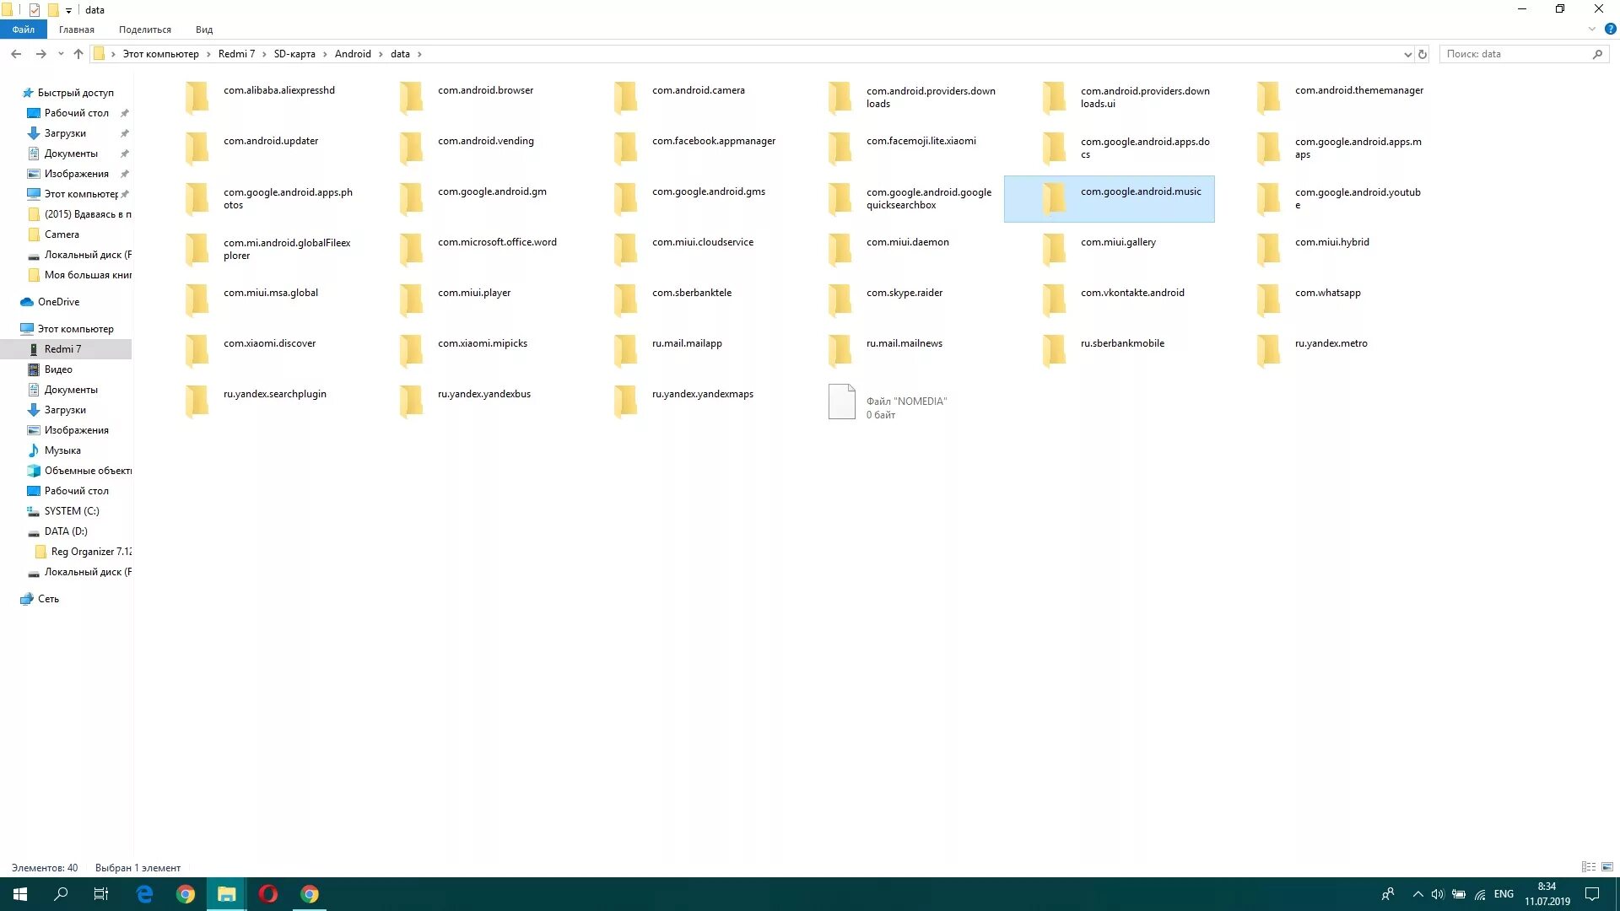Open Видео in navigation pane
1620x911 pixels.
click(x=58, y=369)
